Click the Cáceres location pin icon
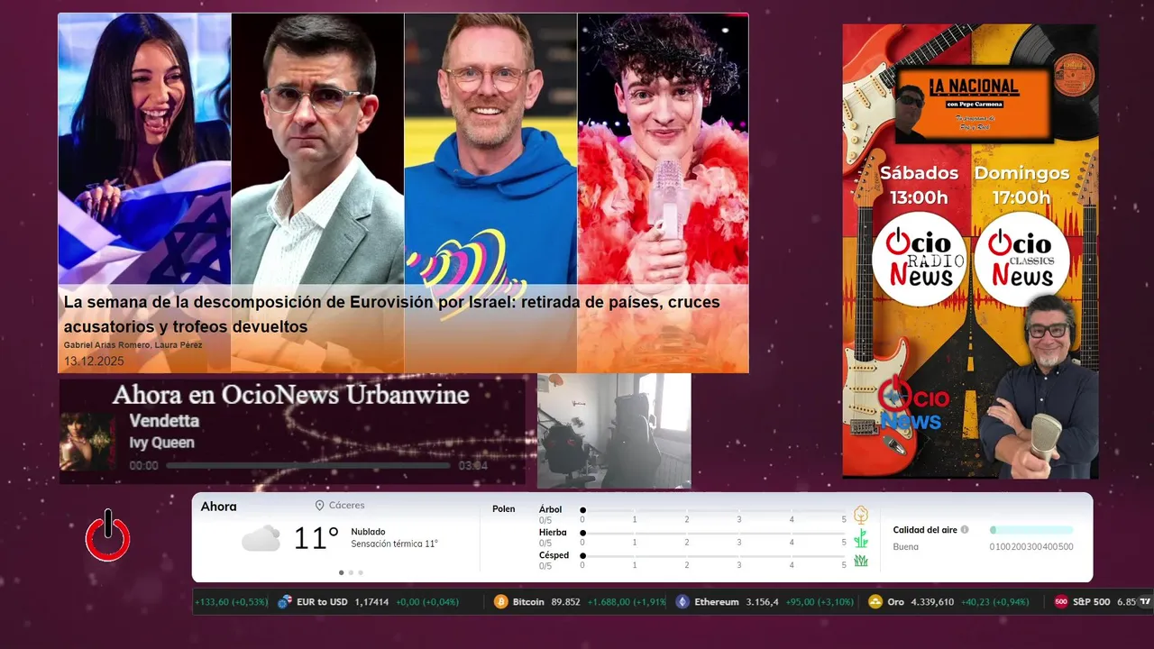1154x649 pixels. pyautogui.click(x=319, y=506)
